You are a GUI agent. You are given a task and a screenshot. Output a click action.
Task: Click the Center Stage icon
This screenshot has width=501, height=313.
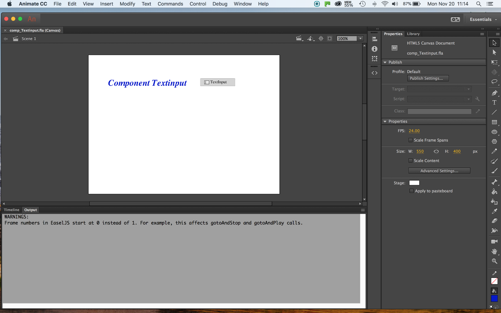coord(321,39)
